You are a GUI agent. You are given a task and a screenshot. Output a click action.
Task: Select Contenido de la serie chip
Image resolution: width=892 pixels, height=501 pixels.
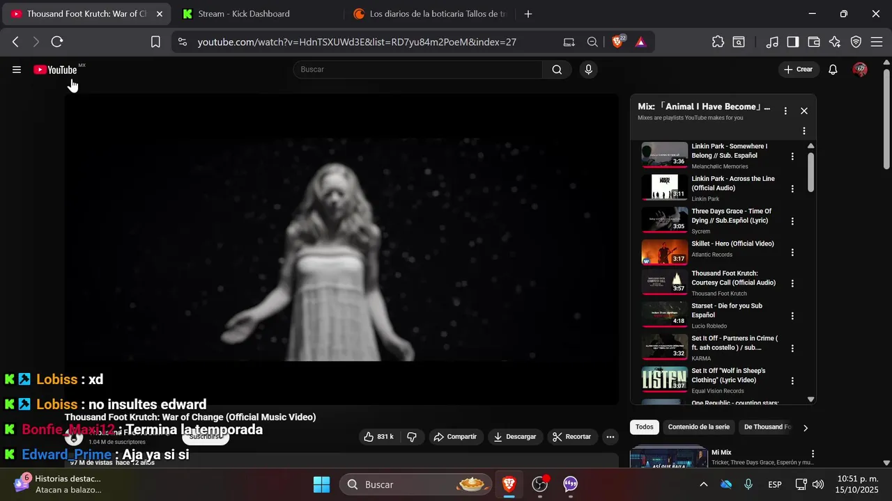click(x=699, y=427)
